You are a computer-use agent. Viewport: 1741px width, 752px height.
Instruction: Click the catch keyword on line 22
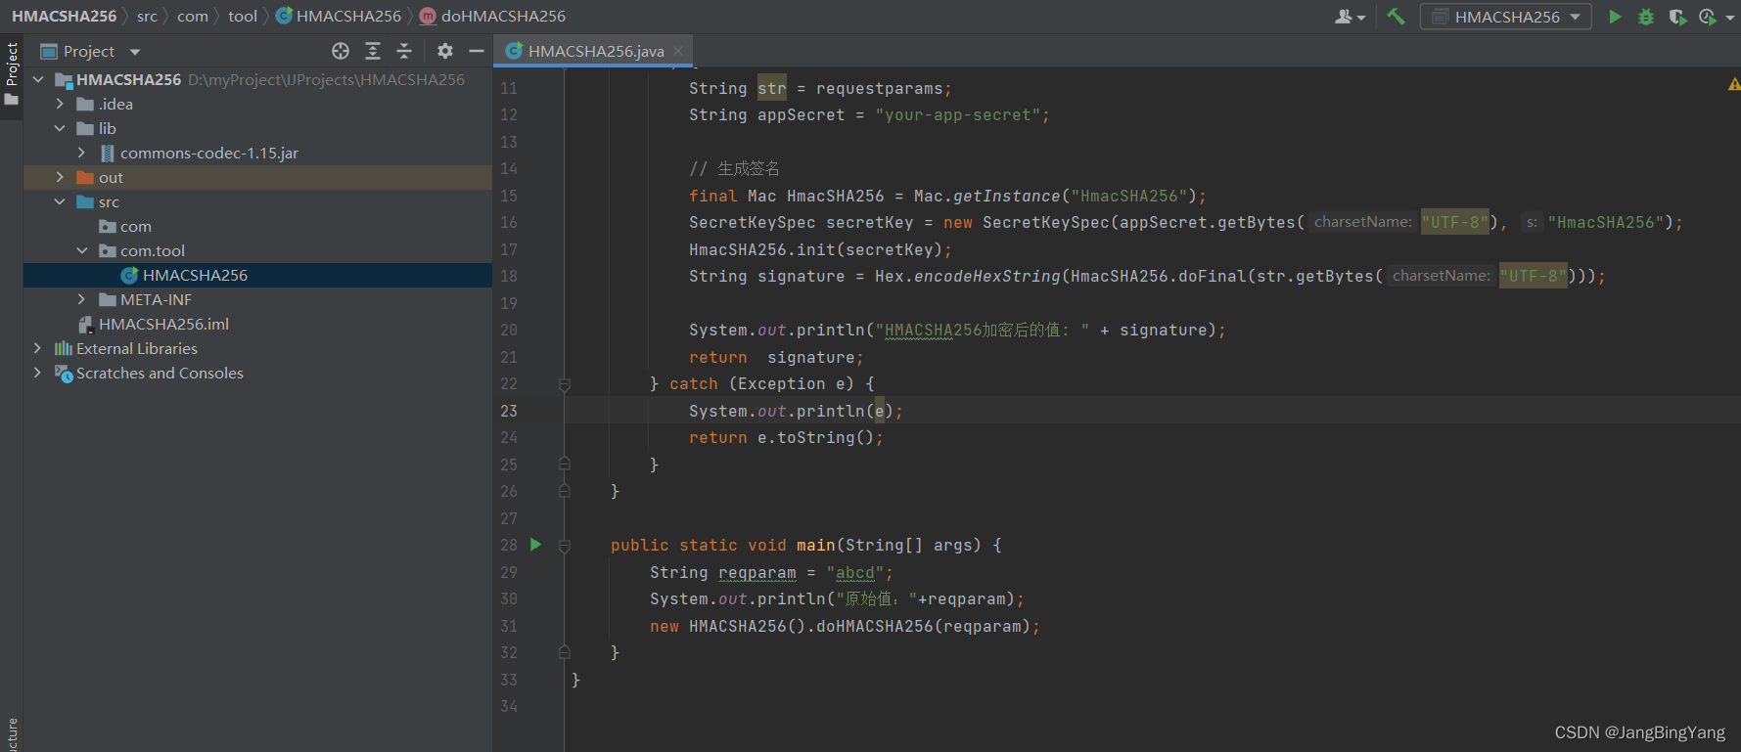[x=694, y=384]
